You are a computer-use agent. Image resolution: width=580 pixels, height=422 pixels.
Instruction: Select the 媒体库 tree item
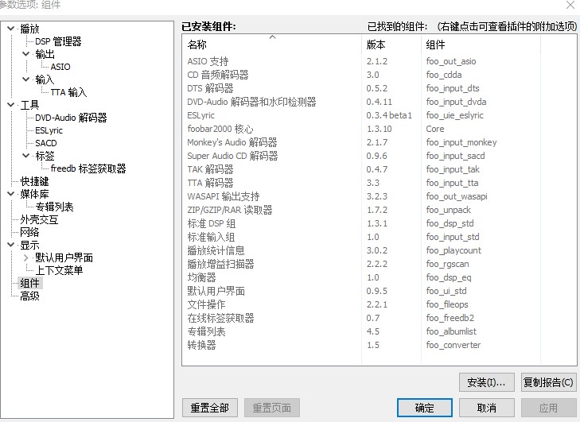(34, 194)
